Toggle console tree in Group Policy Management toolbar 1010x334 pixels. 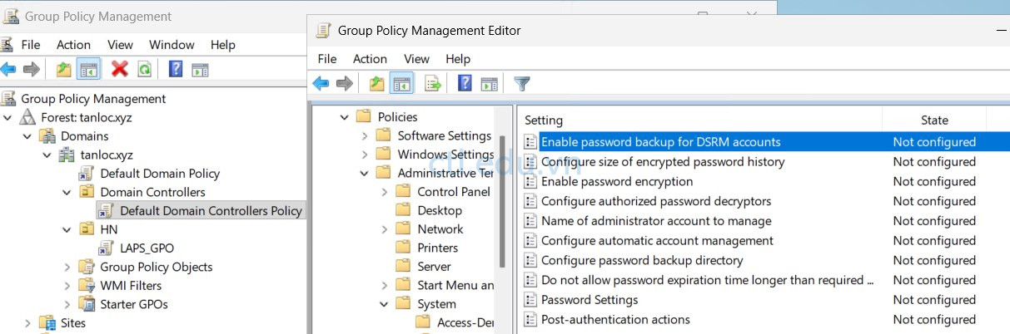click(88, 69)
